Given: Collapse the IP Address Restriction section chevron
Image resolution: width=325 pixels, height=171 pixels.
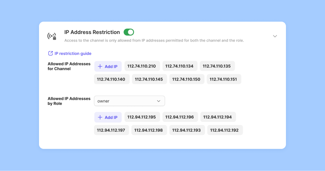Looking at the screenshot, I should [275, 36].
